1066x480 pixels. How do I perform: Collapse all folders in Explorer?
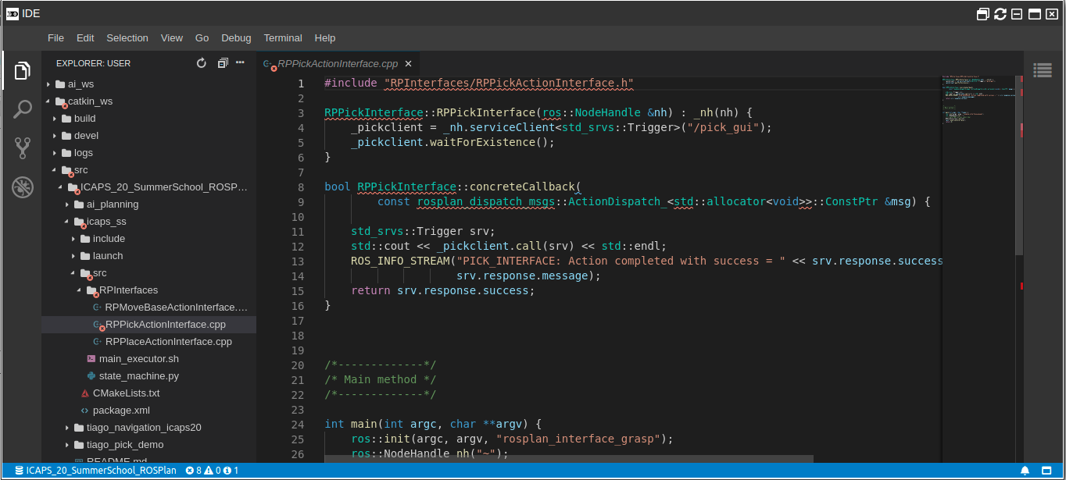(223, 63)
